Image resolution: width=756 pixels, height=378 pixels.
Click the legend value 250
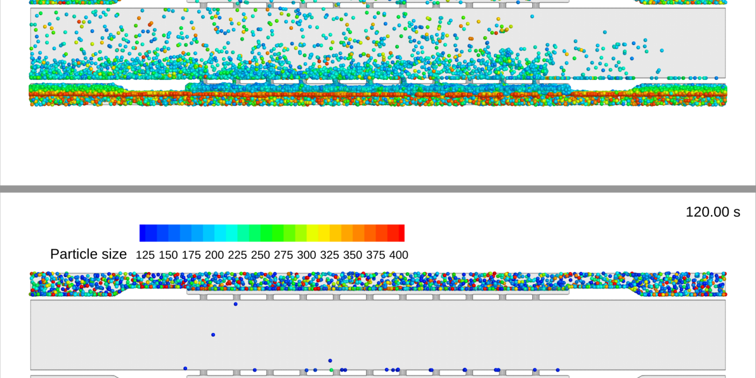[x=261, y=256]
